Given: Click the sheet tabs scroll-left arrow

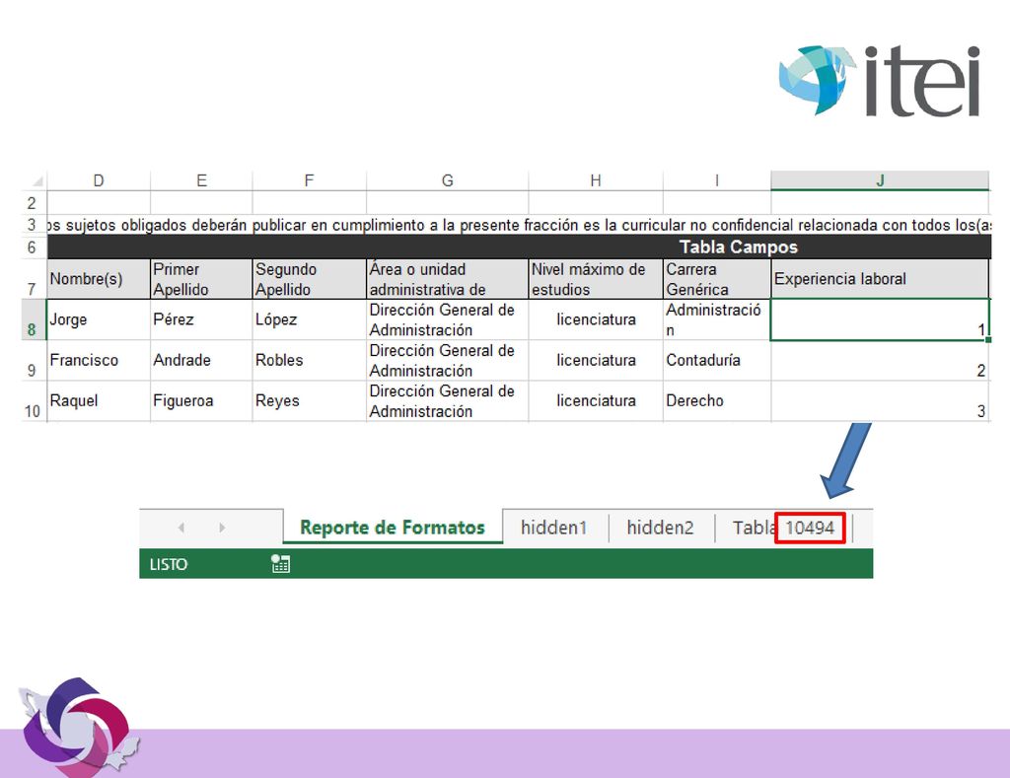Looking at the screenshot, I should (x=181, y=528).
